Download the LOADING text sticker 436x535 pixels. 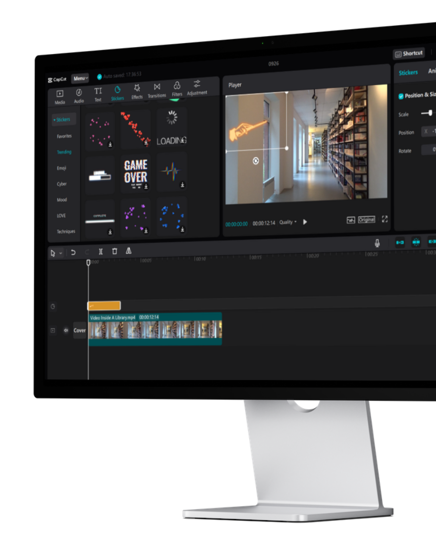point(183,140)
